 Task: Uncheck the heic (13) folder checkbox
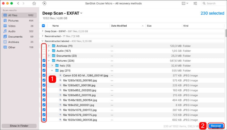tap(44, 66)
